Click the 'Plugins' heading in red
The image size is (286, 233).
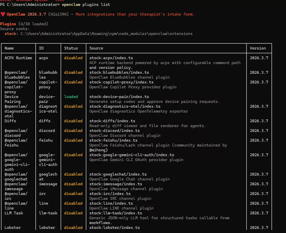coord(8,24)
